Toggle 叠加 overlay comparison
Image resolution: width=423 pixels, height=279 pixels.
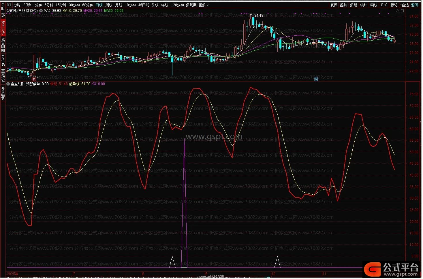point(343,5)
